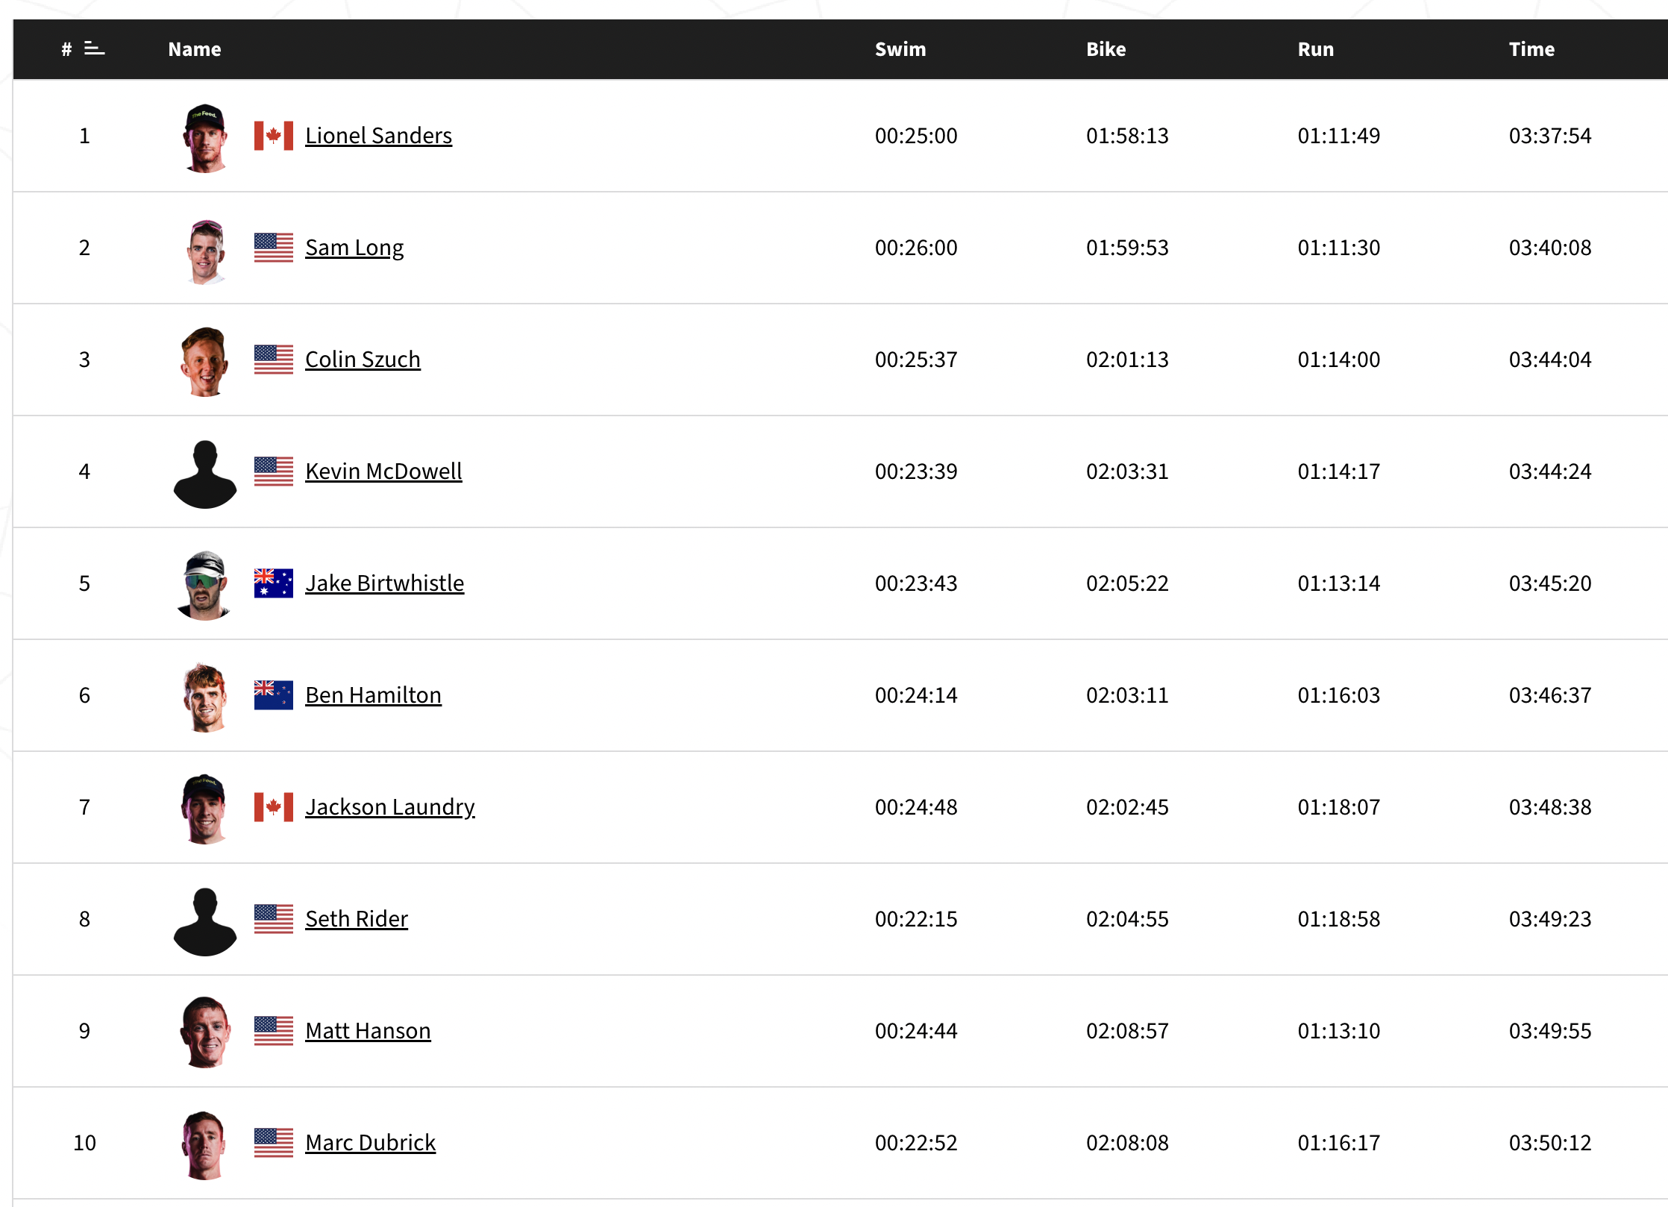This screenshot has width=1668, height=1207.
Task: Open Lionel Sanders athlete profile link
Action: [378, 136]
